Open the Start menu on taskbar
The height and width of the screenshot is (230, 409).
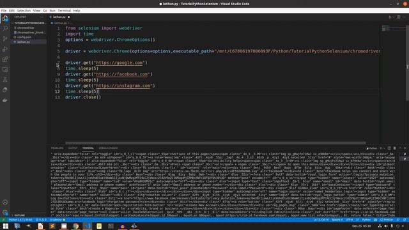6,226
